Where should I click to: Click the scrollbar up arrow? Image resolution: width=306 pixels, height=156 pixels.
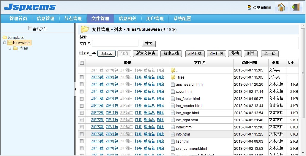click(x=303, y=26)
